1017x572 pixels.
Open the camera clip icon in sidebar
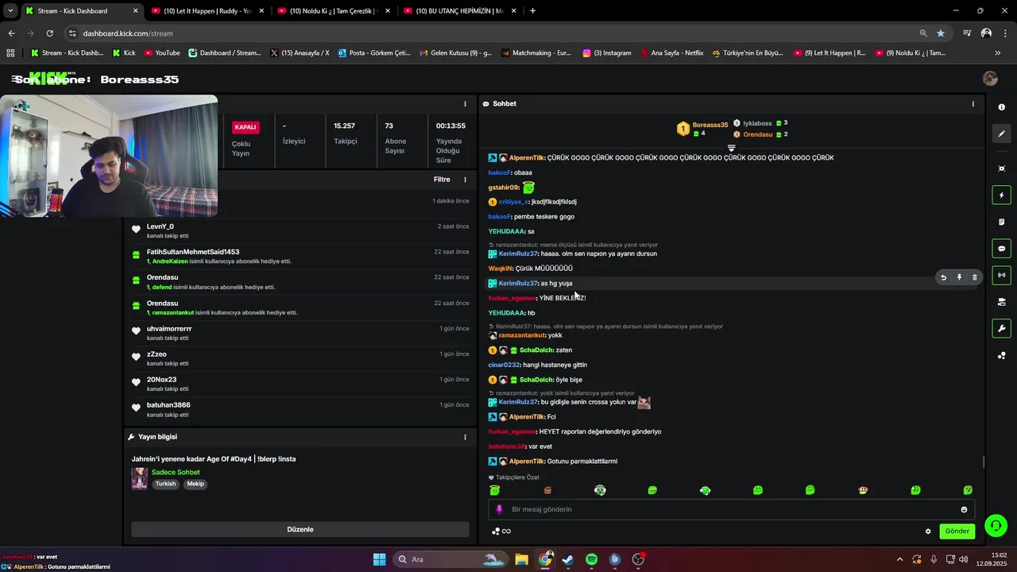(x=1001, y=302)
